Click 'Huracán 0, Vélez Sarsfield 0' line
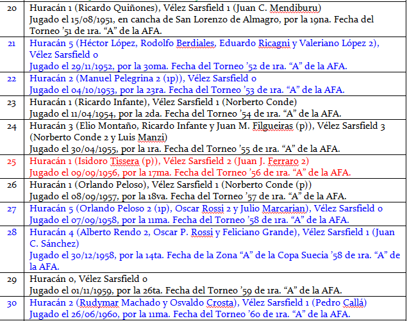Viewport: 407px width, 321px height. coord(88,279)
